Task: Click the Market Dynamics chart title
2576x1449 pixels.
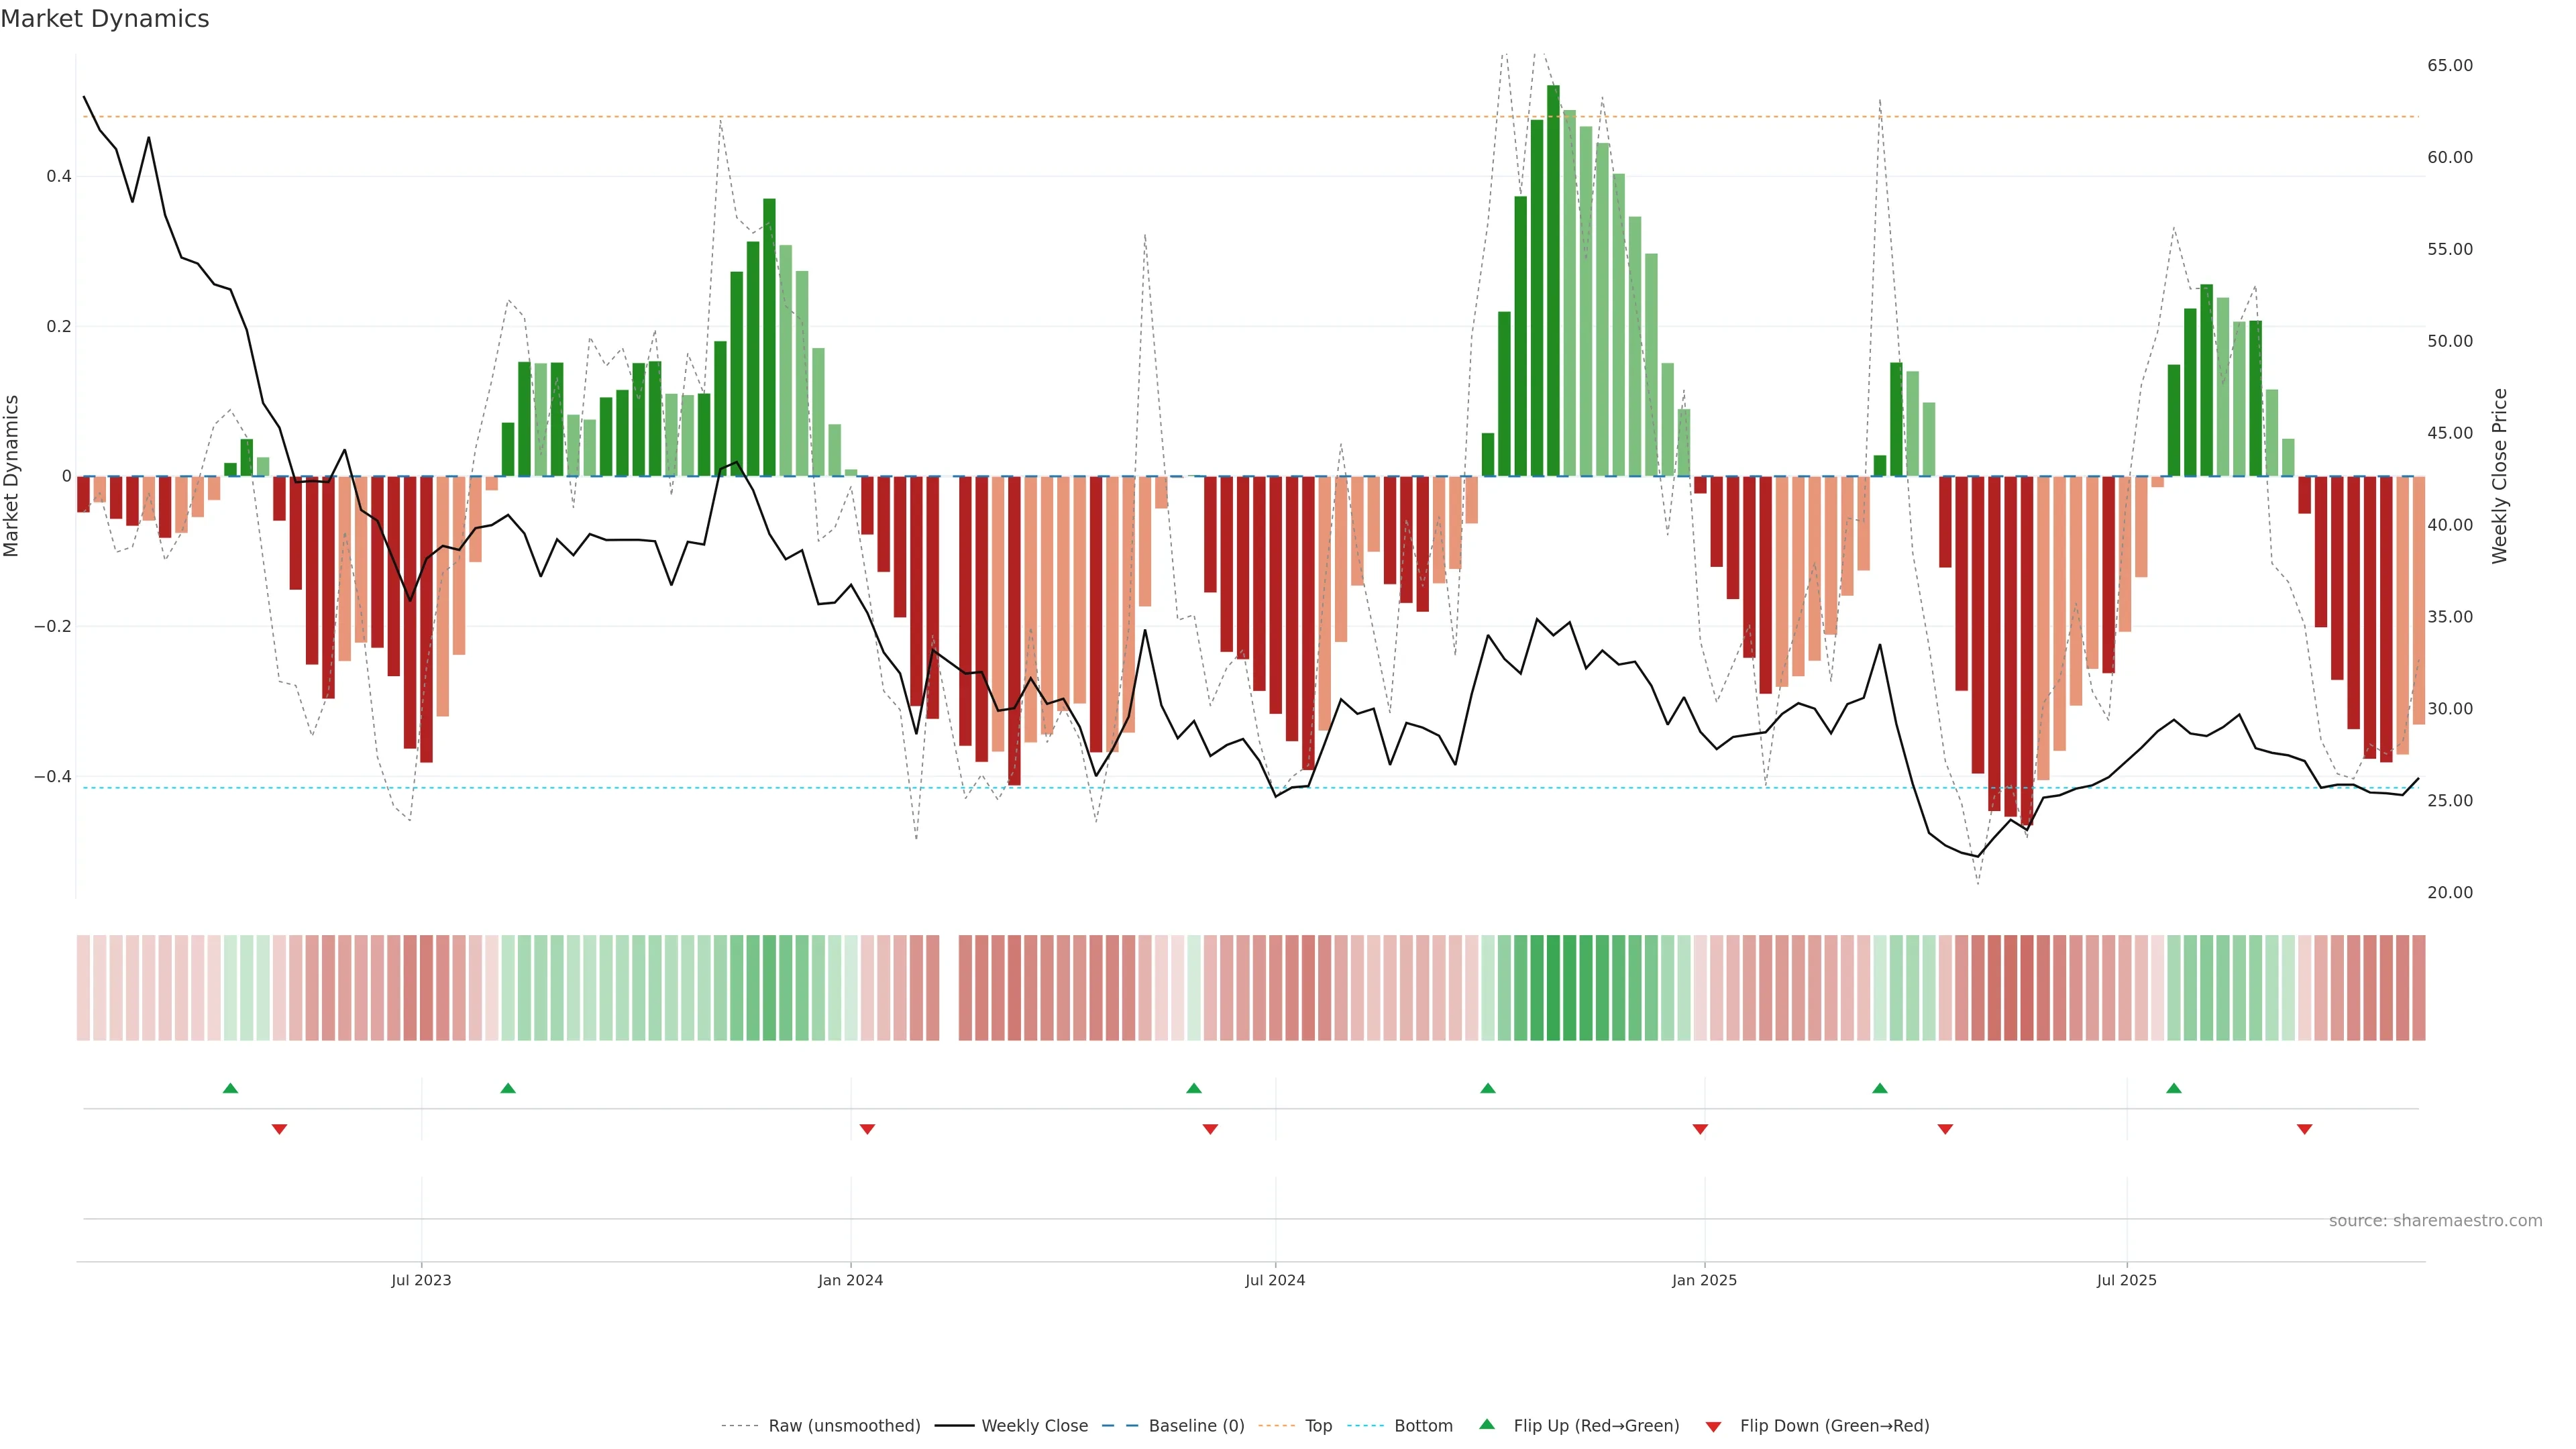Action: coord(105,19)
